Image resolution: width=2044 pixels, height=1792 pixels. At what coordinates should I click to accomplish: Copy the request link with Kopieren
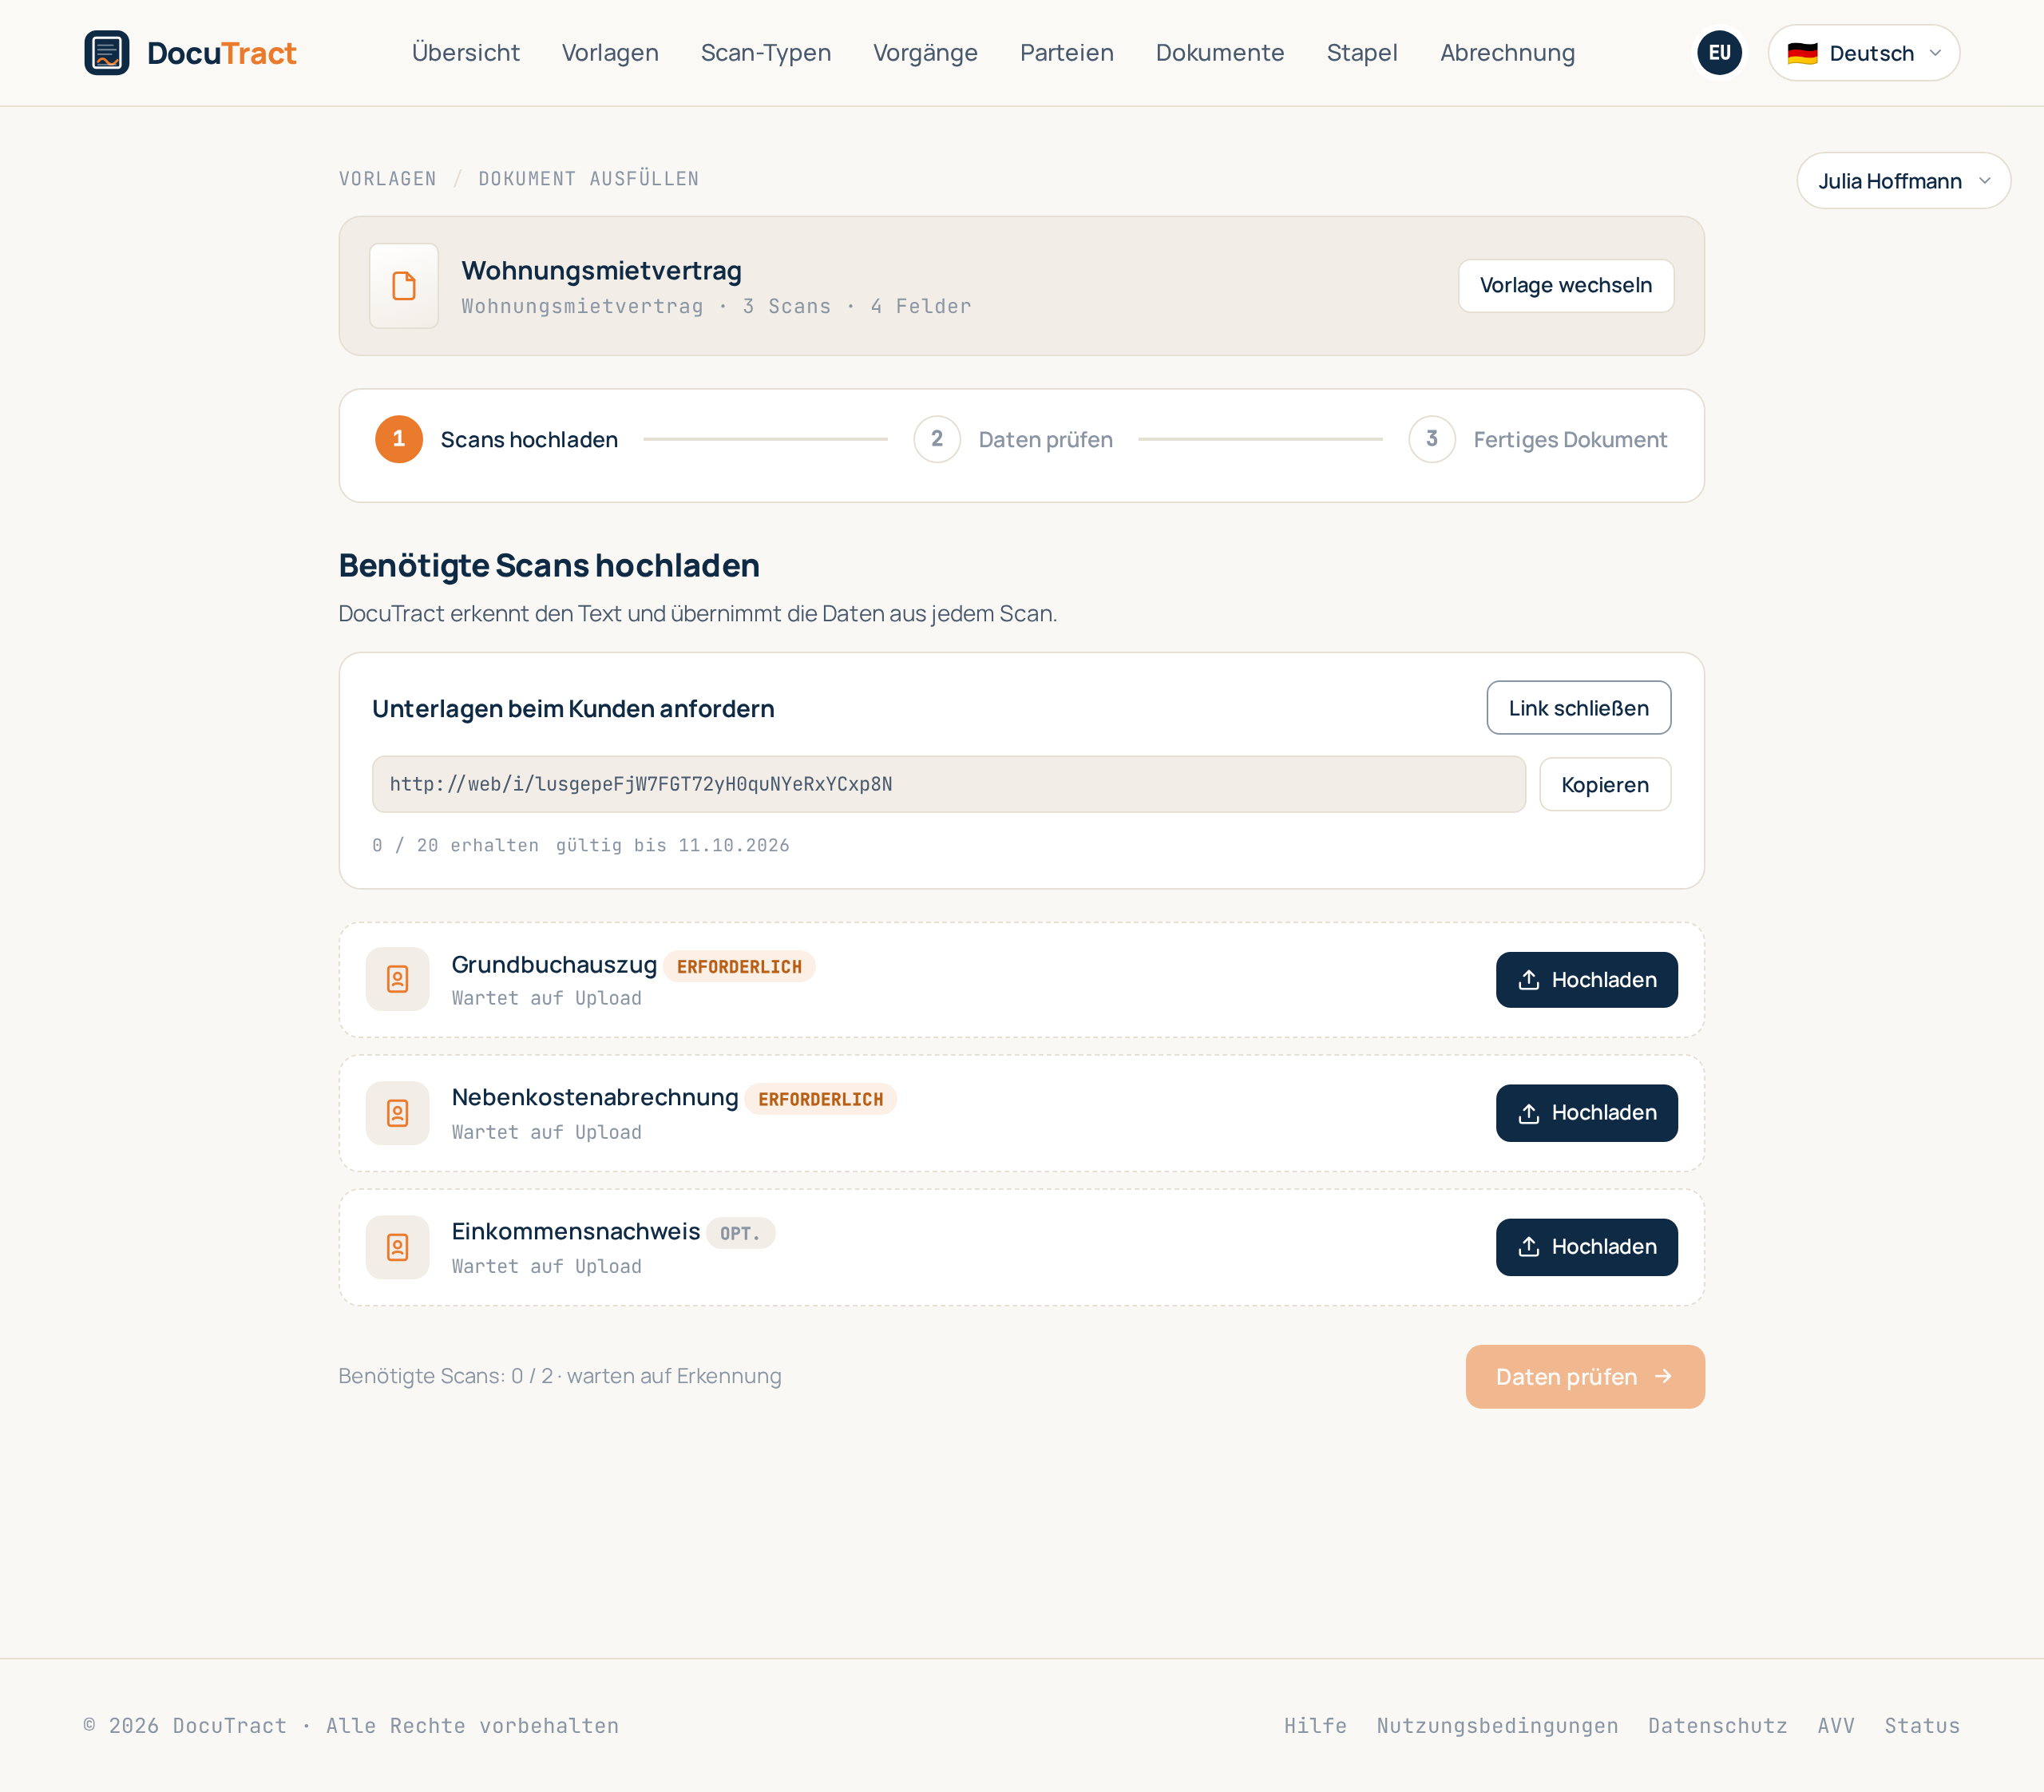click(1604, 785)
